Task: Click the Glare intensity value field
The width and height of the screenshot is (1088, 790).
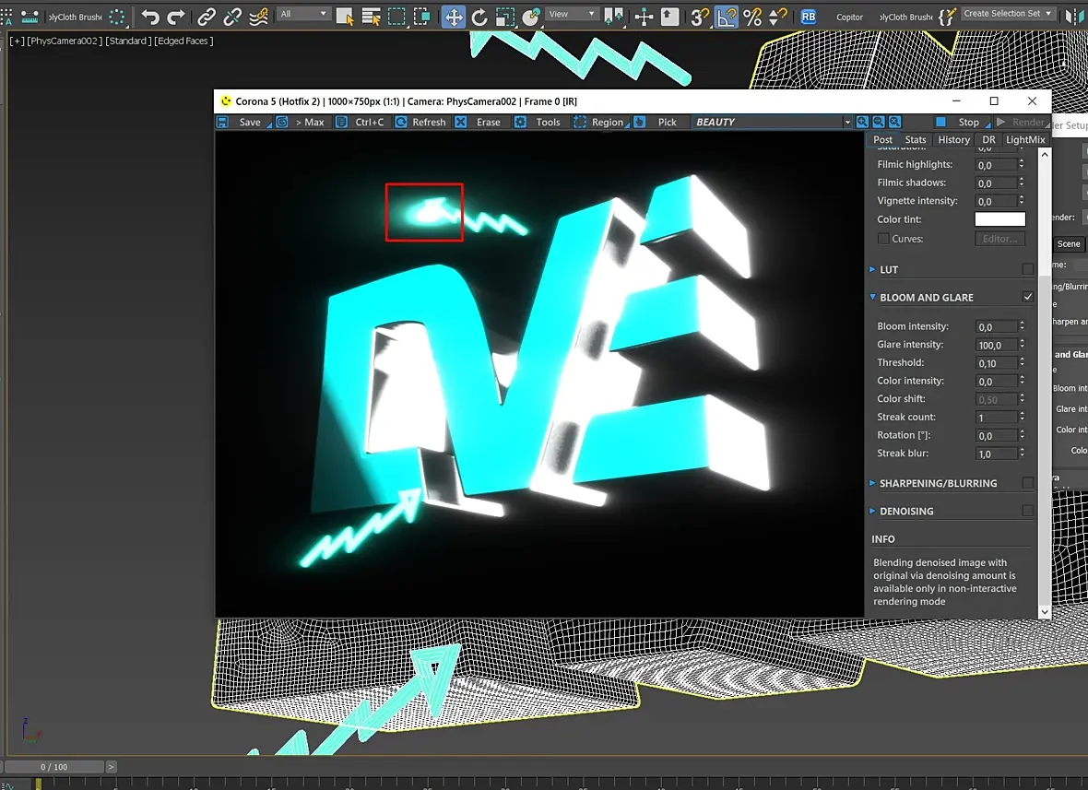Action: click(995, 345)
